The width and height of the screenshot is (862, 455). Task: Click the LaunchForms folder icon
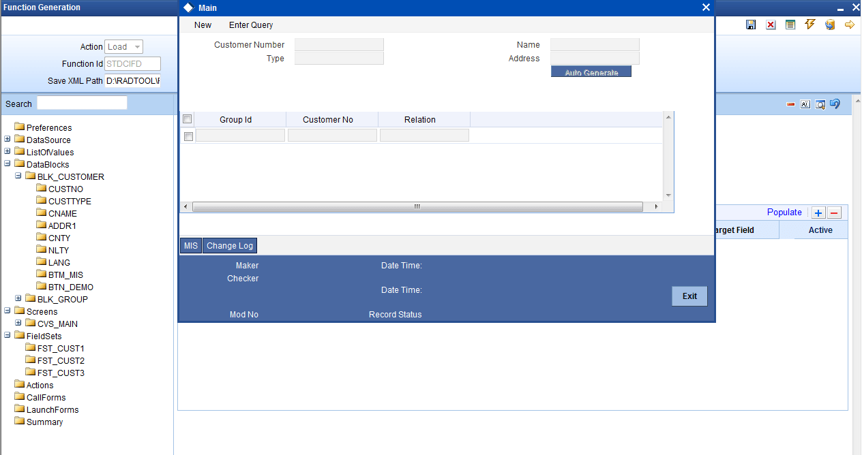click(19, 409)
